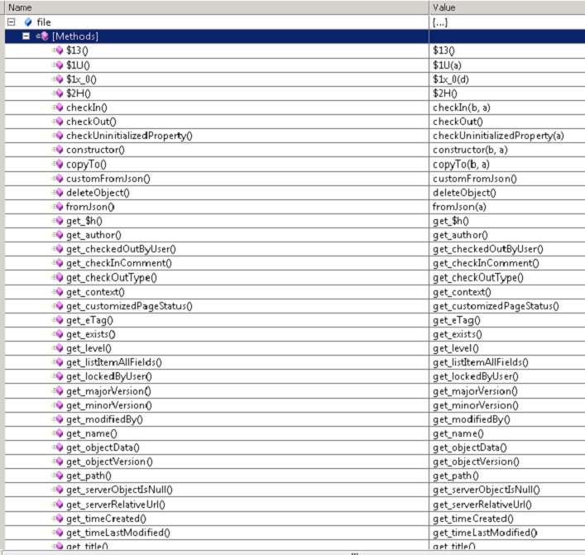585x555 pixels.
Task: Click the copyTo() method icon
Action: (x=58, y=164)
